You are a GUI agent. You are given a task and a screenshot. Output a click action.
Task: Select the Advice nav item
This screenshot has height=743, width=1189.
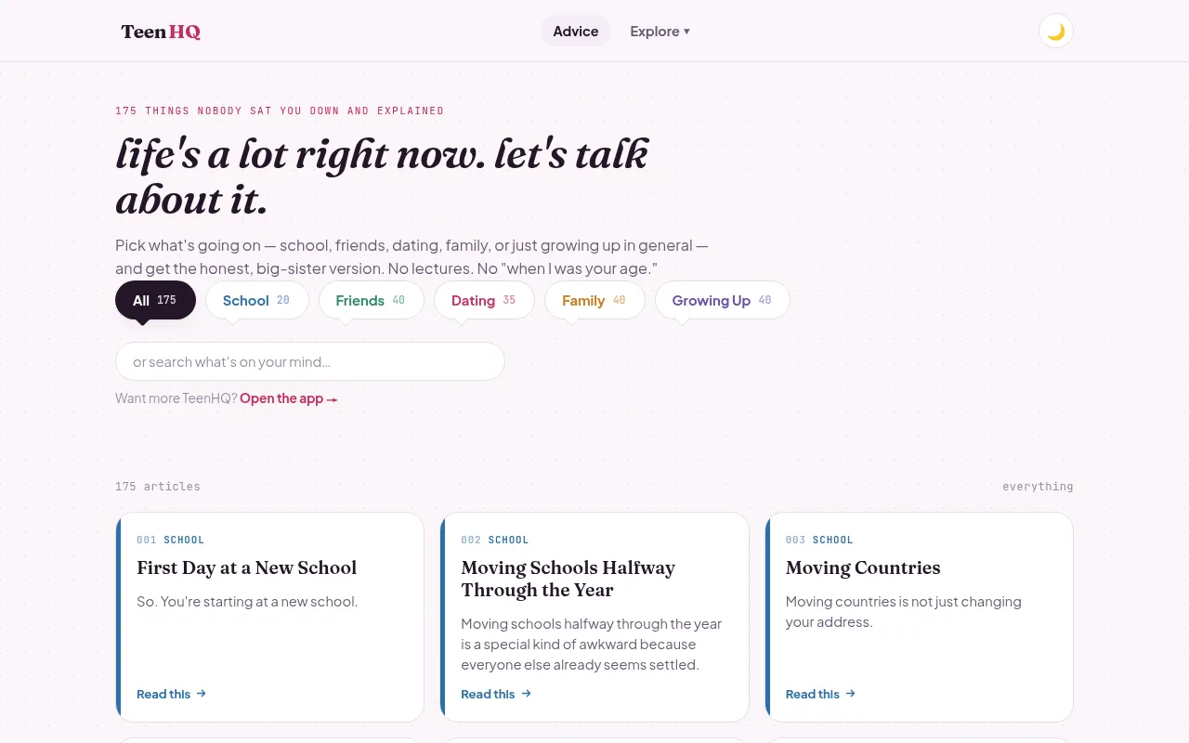(576, 31)
